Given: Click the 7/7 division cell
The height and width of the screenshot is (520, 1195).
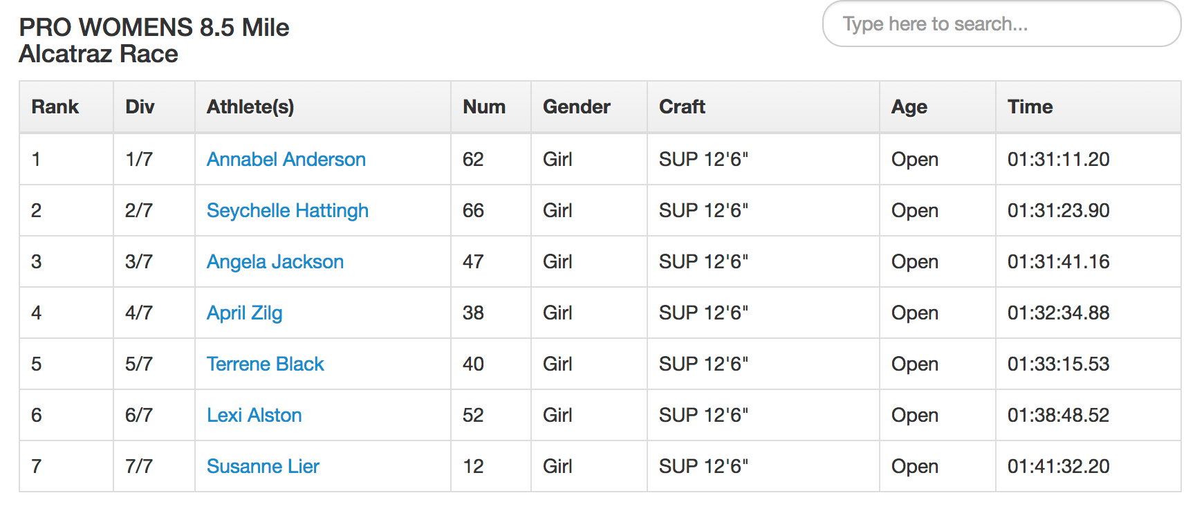Looking at the screenshot, I should (139, 466).
